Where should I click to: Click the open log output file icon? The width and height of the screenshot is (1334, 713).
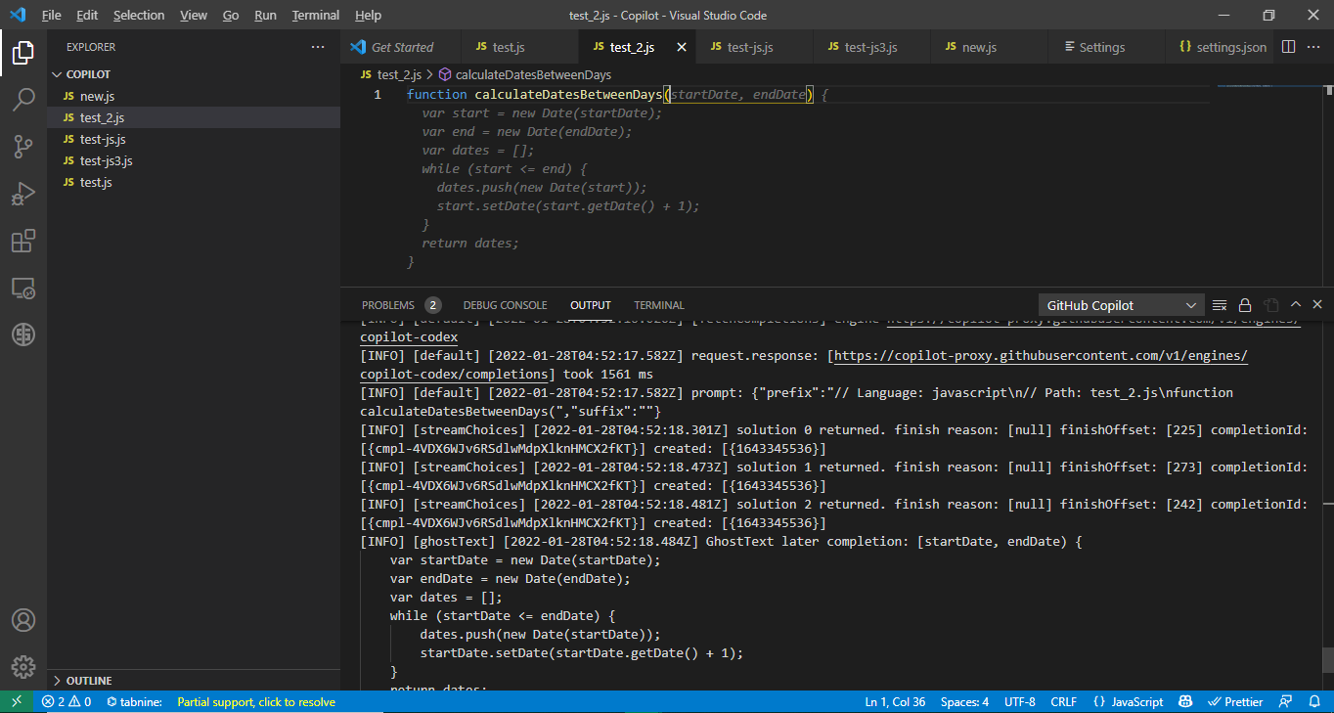(x=1270, y=305)
